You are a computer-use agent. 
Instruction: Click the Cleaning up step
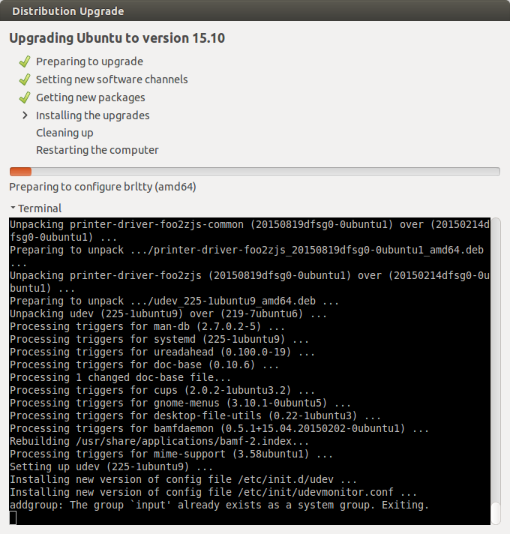coord(64,133)
